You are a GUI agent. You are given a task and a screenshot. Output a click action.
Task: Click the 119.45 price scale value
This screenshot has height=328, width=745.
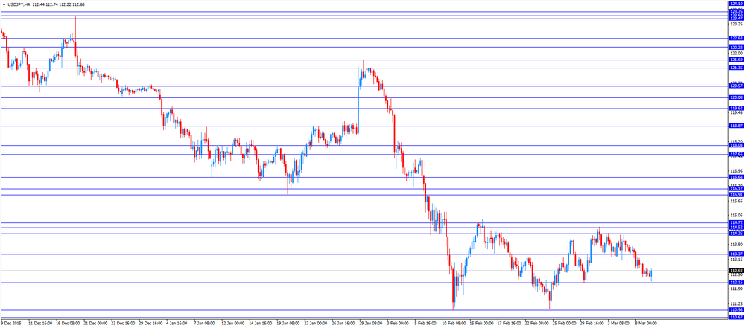pos(736,113)
